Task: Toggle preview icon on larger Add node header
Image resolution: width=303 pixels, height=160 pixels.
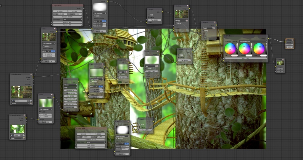Action: (x=158, y=52)
